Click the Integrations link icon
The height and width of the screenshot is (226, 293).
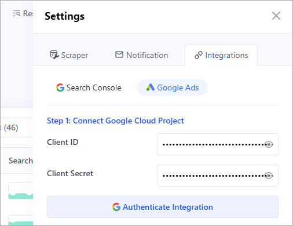[199, 55]
